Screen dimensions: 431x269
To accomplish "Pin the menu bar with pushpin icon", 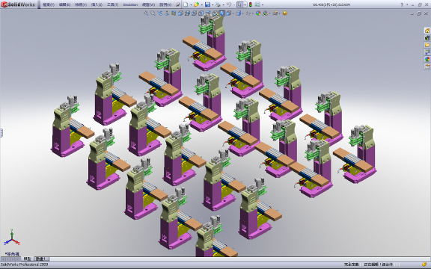I will [177, 4].
